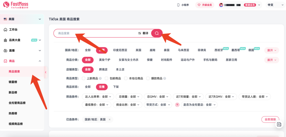Open the 佣金比例 filter dropdown

pyautogui.click(x=127, y=105)
